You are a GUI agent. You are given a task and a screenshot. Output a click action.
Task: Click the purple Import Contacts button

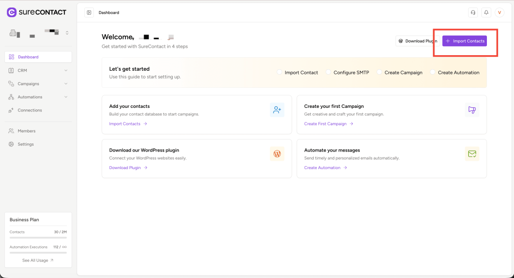tap(464, 41)
